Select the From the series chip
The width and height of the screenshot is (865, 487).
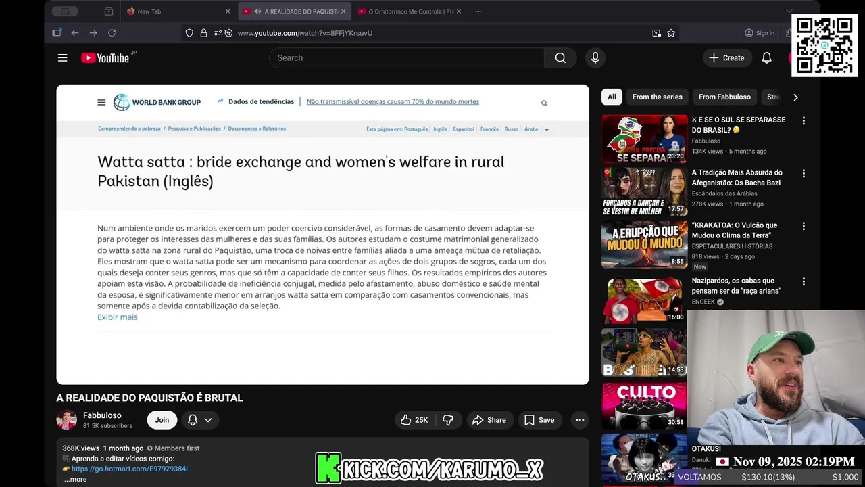pos(658,97)
